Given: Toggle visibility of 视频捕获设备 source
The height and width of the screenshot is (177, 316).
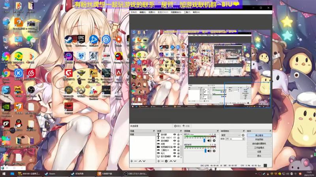Looking at the screenshot, I should coord(175,147).
